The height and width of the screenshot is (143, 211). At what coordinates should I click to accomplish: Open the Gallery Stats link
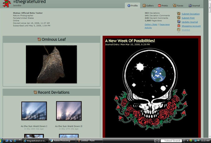[x=151, y=24]
